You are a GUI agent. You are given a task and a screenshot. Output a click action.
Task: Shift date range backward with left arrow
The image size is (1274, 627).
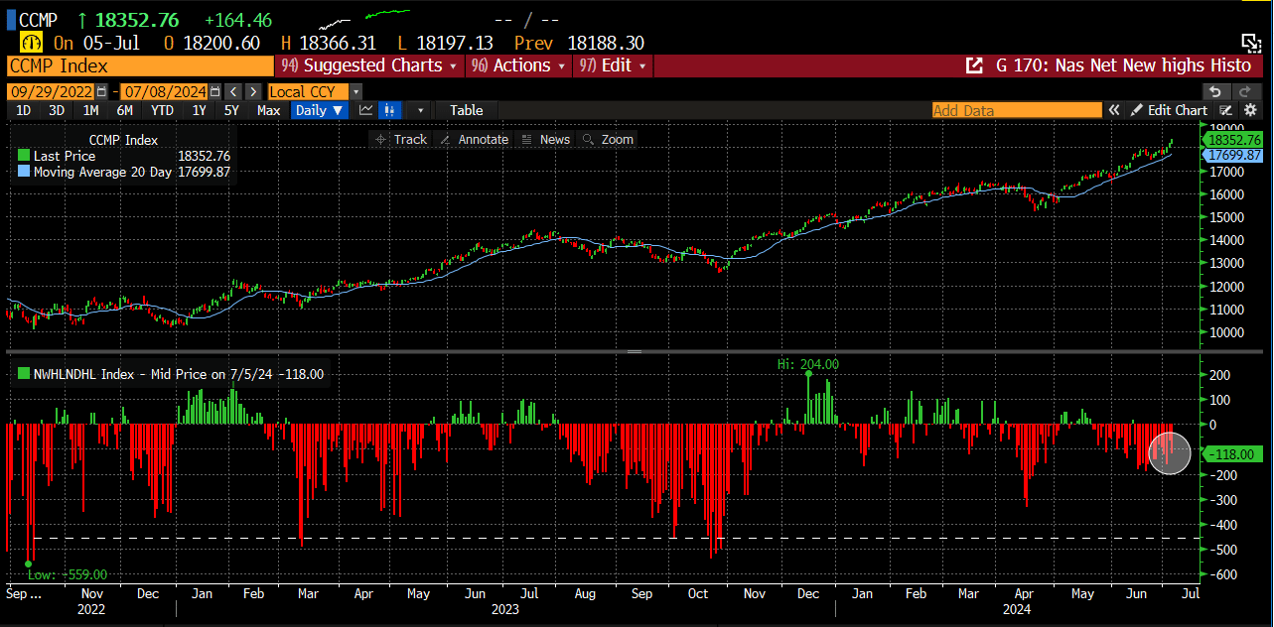(234, 91)
